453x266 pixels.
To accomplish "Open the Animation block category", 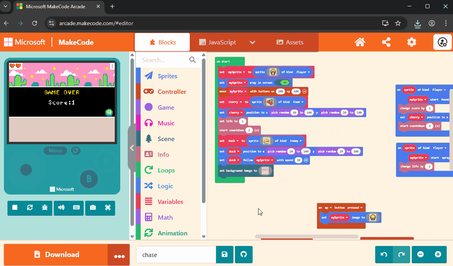I will point(168,233).
